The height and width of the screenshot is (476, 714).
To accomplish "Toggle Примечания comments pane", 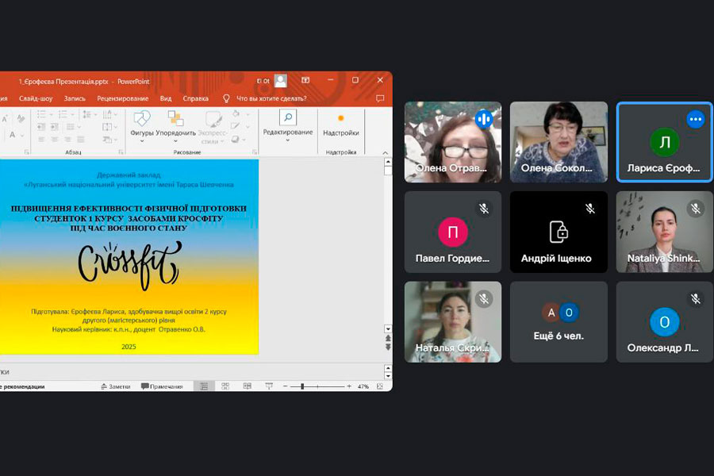I will coord(162,386).
